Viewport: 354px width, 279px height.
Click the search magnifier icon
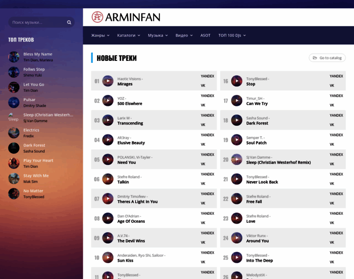69,22
